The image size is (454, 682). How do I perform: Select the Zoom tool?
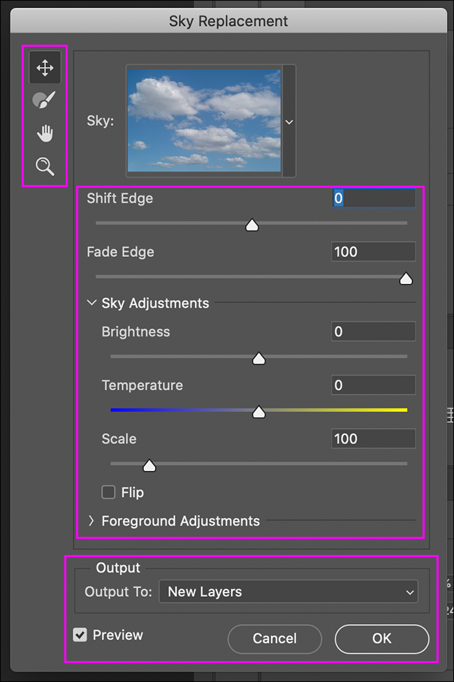click(x=45, y=166)
